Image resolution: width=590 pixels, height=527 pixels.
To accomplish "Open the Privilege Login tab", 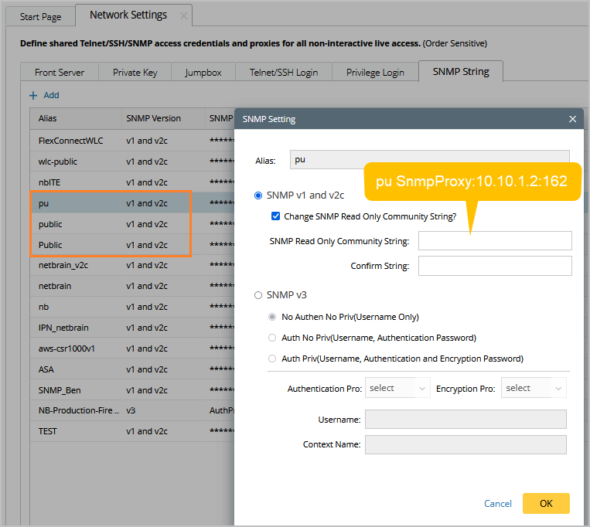I will coord(375,72).
